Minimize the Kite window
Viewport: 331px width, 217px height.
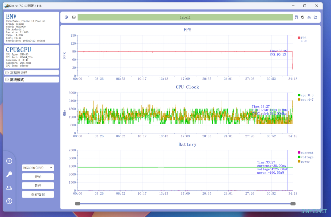pos(293,6)
